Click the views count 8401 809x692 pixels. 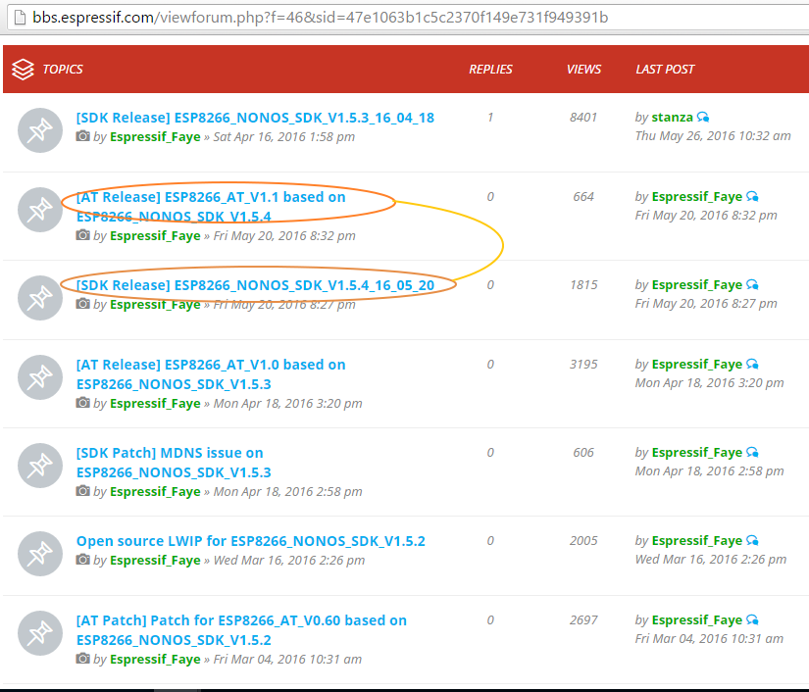pyautogui.click(x=583, y=118)
